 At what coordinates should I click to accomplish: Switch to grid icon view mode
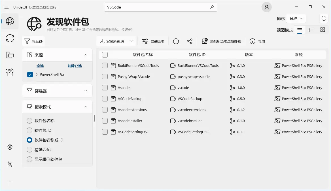click(322, 30)
